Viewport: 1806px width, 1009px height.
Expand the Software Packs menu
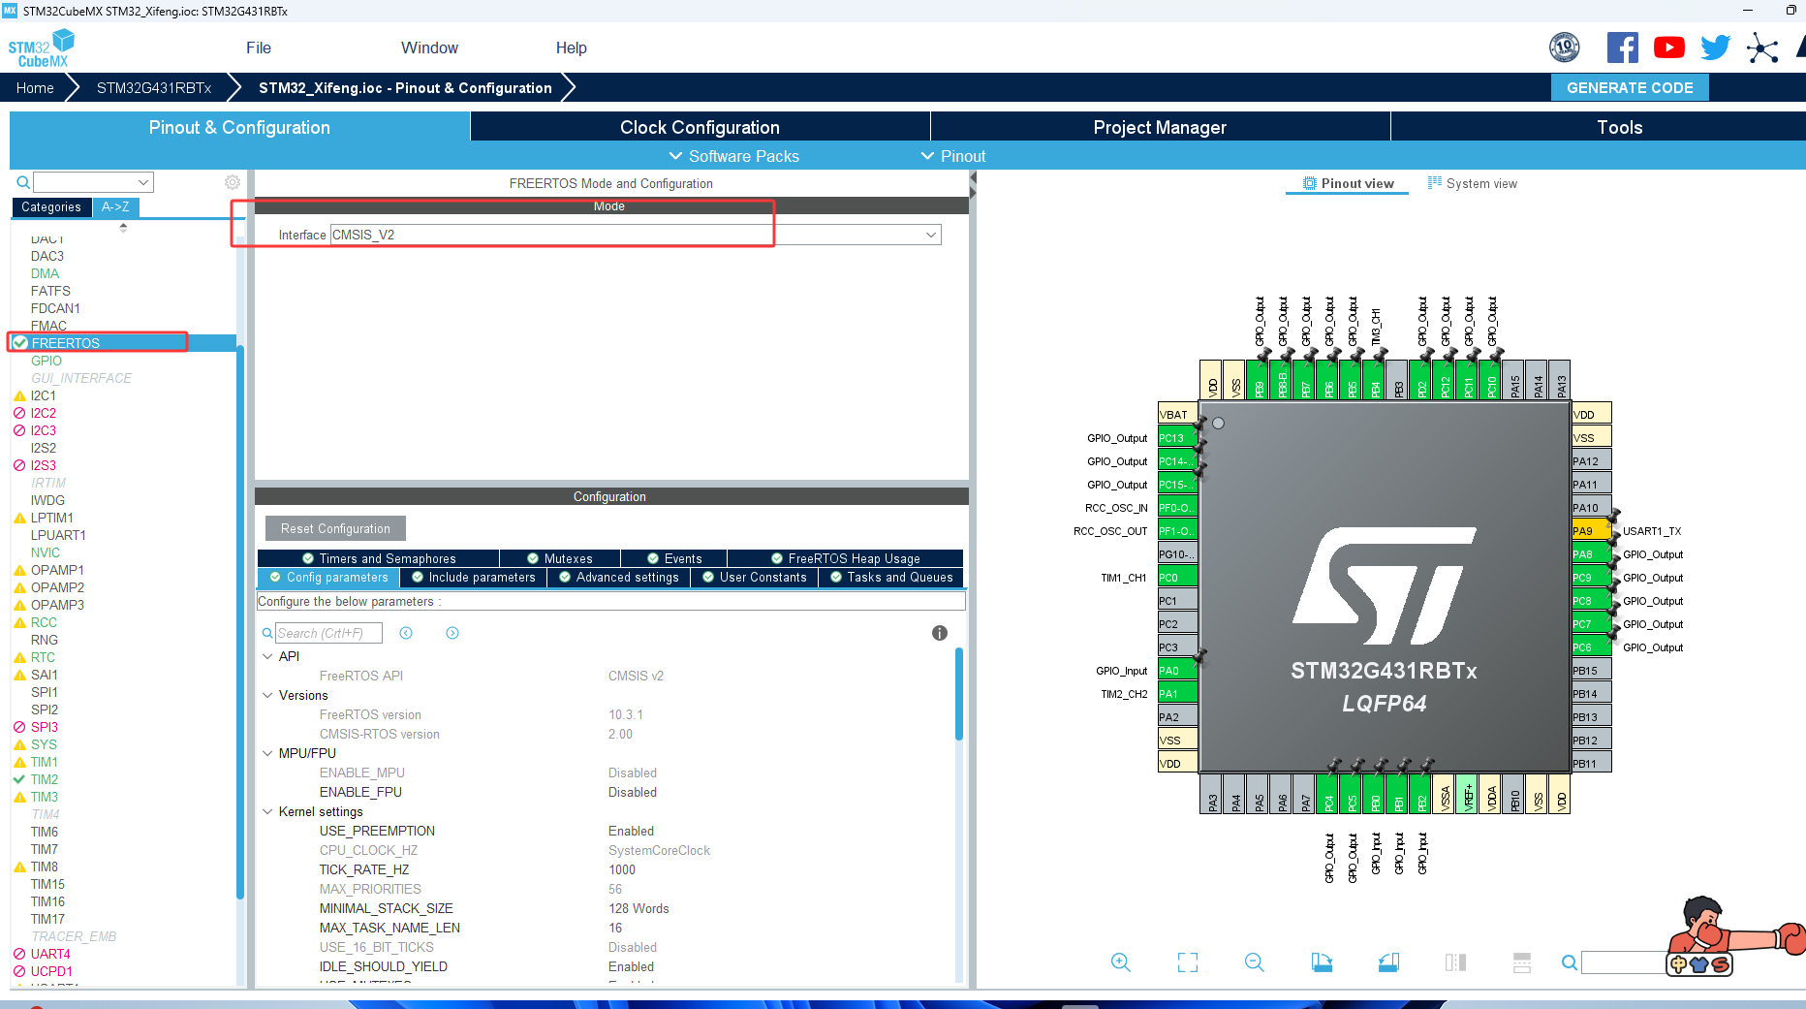[x=734, y=156]
